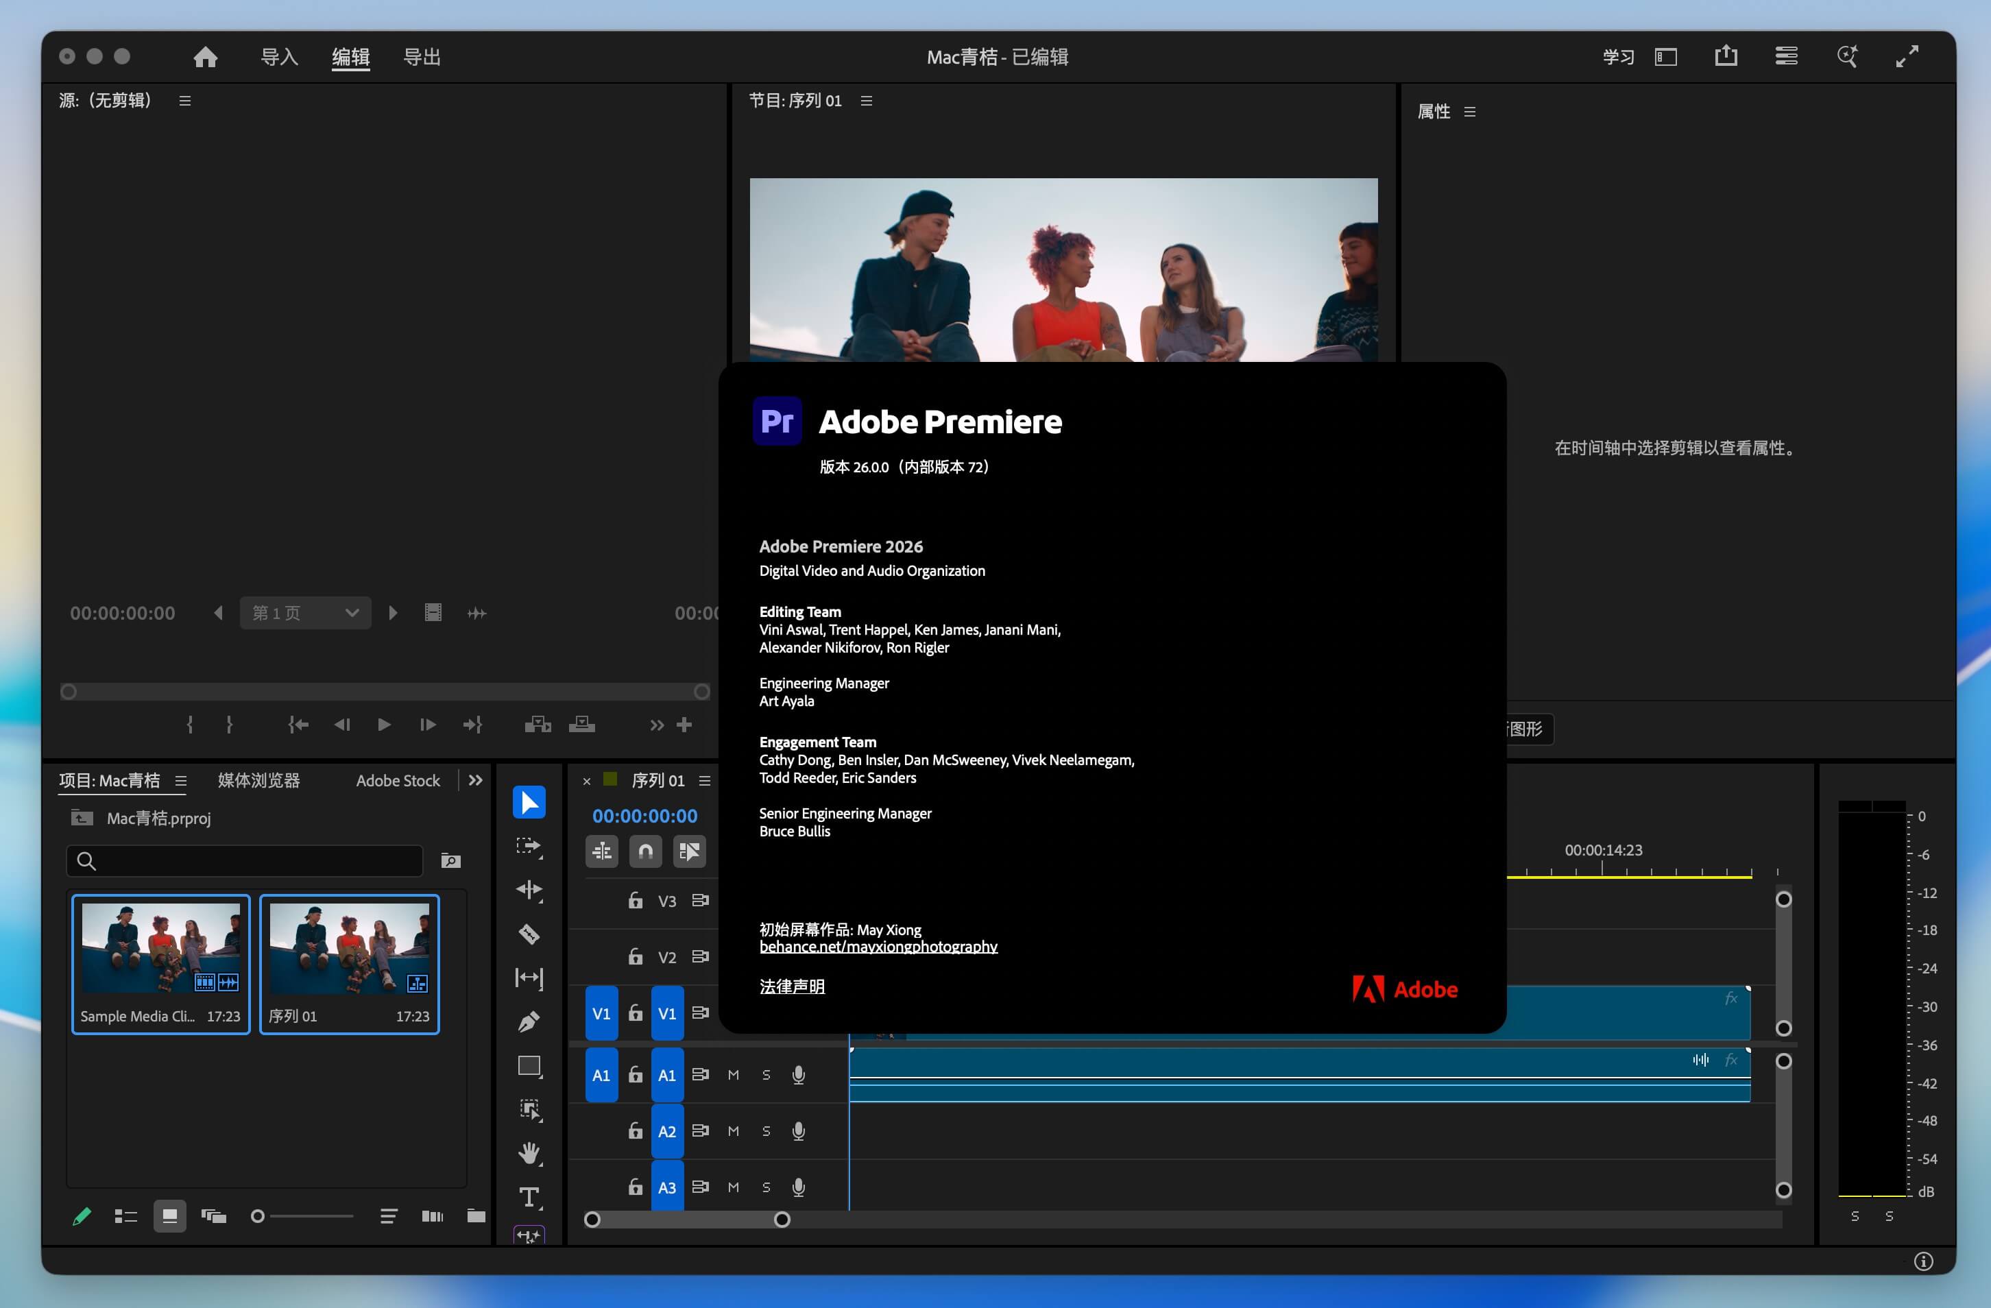Select the Track Select Forward tool
1991x1308 pixels.
529,845
